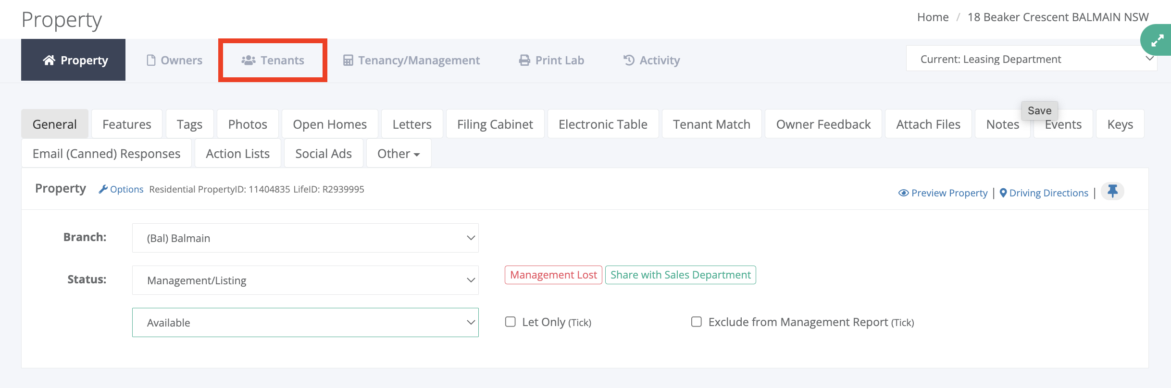This screenshot has width=1171, height=388.
Task: Open the Branch dropdown
Action: tap(305, 238)
